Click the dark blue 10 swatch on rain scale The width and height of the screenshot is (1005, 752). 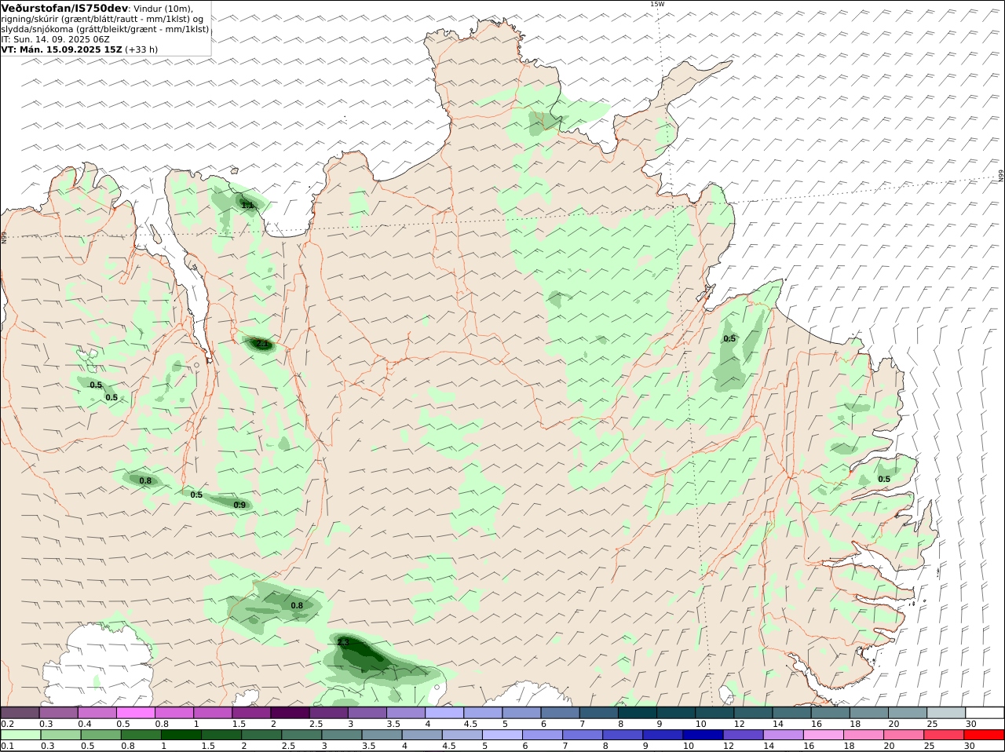[x=702, y=736]
